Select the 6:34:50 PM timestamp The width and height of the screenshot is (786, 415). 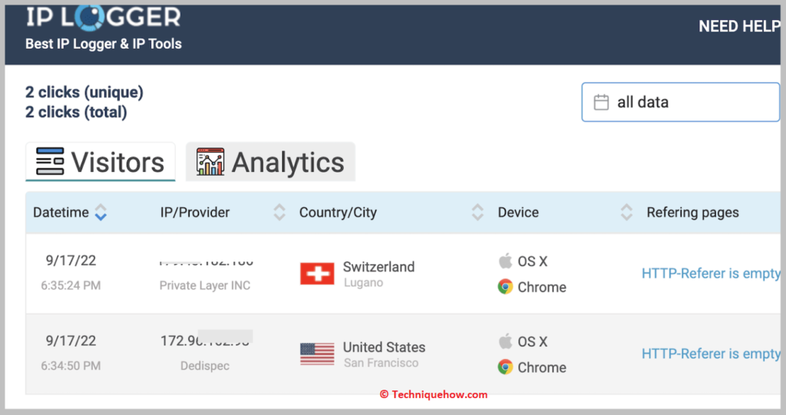71,366
